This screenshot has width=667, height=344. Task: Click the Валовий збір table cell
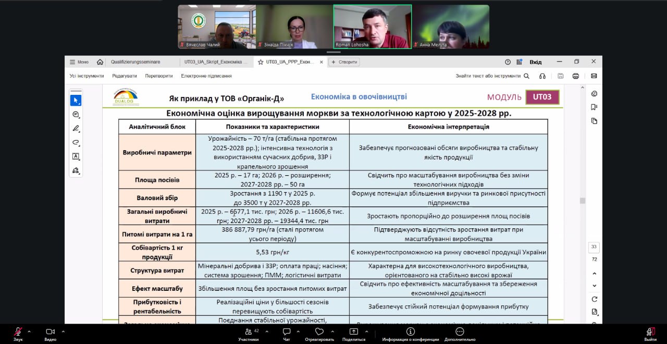157,198
